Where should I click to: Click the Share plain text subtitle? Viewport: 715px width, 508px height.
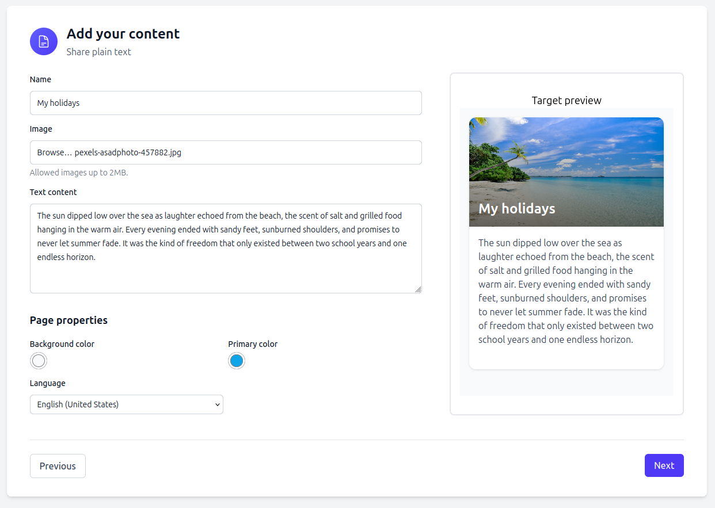click(98, 52)
